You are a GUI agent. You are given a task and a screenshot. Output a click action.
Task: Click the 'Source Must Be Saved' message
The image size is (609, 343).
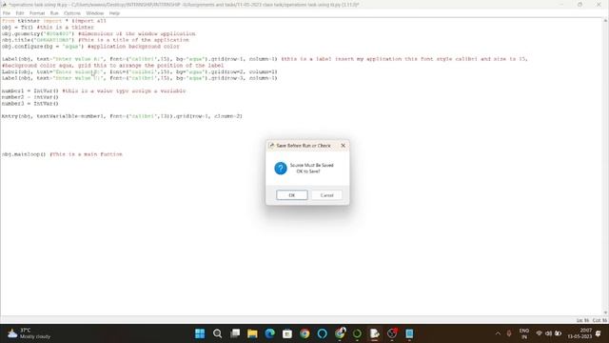pos(311,168)
